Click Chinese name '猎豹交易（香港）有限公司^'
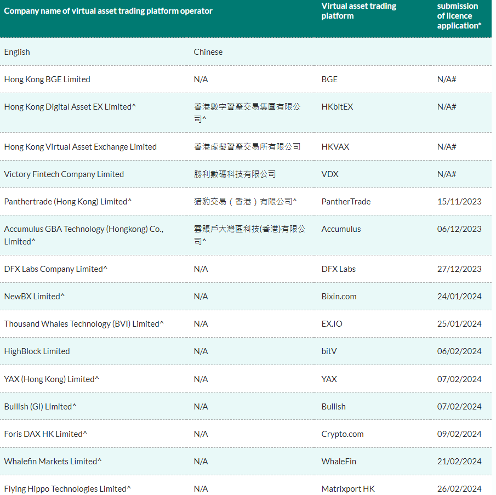The height and width of the screenshot is (495, 496). 246,202
